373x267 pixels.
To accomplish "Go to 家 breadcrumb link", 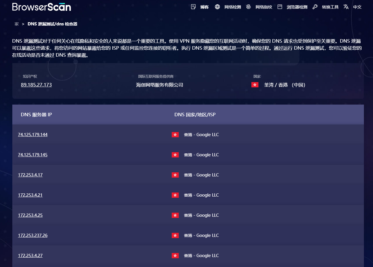I will (17, 24).
